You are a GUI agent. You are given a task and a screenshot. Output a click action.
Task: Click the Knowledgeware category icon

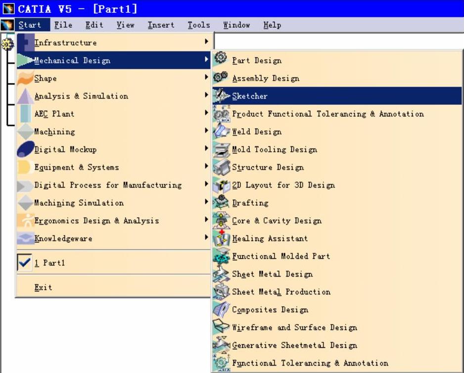(25, 238)
